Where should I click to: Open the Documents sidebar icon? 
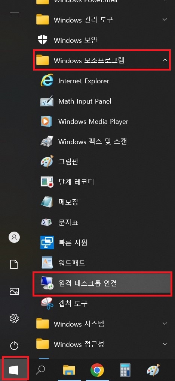(14, 264)
